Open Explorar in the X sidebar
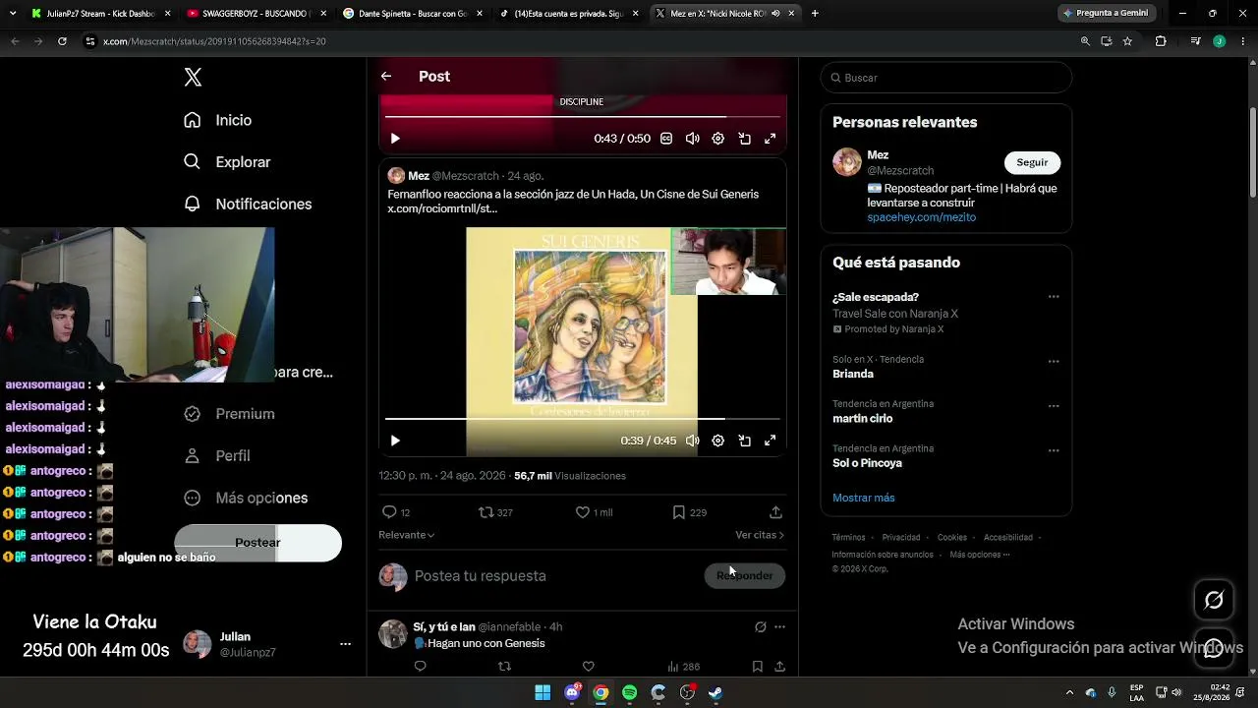Screen dimensions: 1258x708 click(227, 162)
